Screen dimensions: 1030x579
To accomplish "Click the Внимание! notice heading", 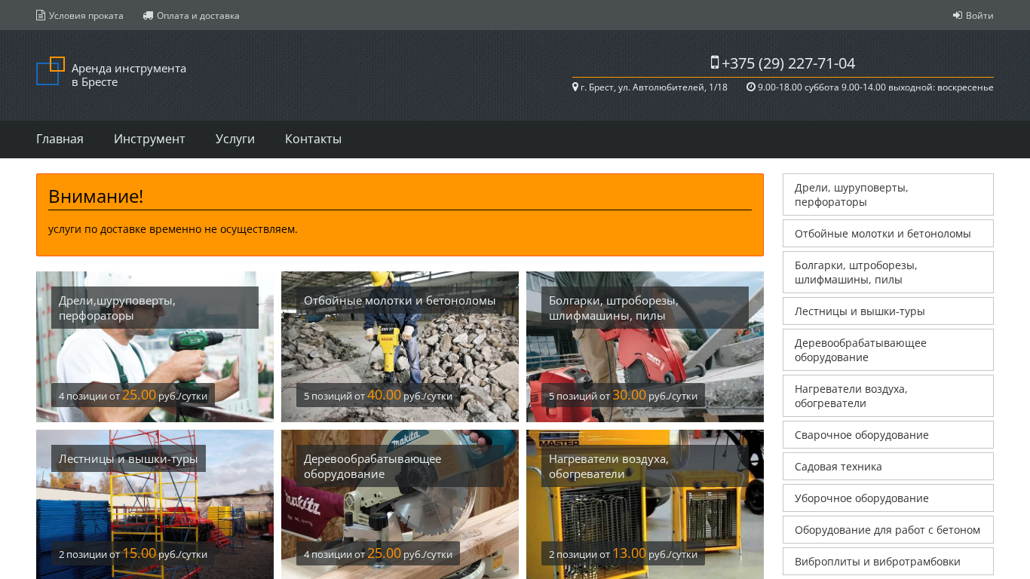I will click(x=96, y=197).
